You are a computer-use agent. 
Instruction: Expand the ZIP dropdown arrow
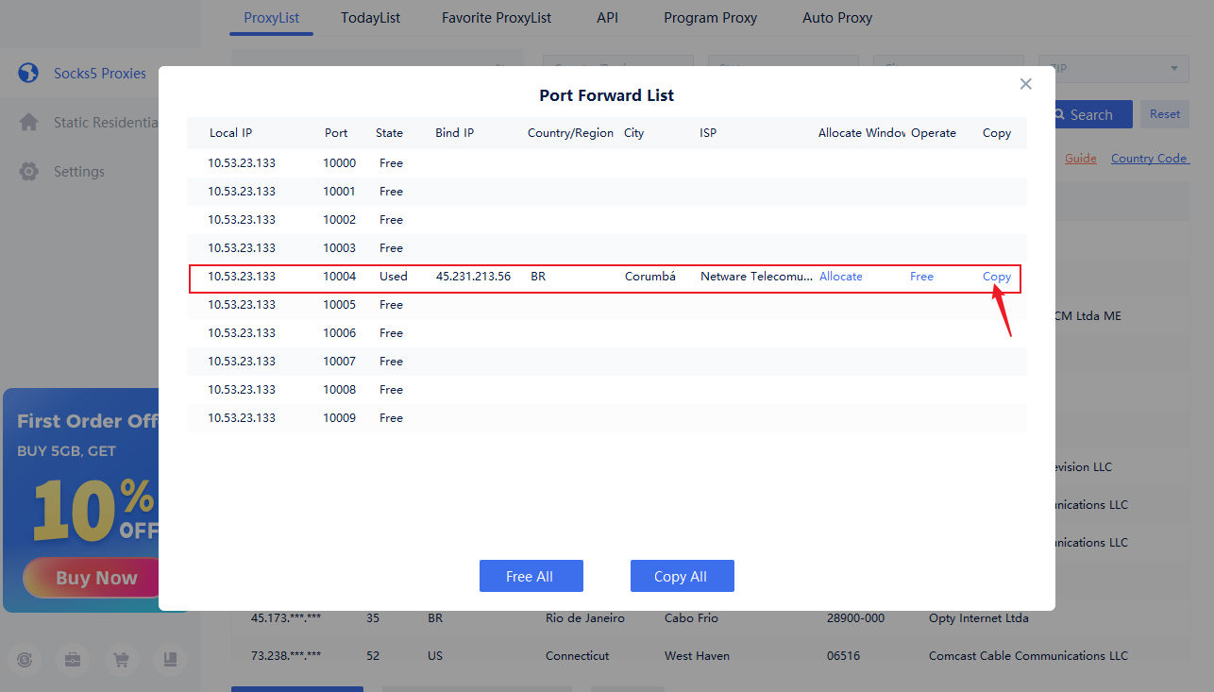pos(1173,69)
